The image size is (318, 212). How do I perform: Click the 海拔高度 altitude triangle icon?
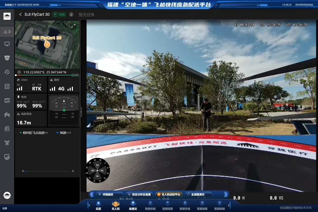click(x=19, y=114)
